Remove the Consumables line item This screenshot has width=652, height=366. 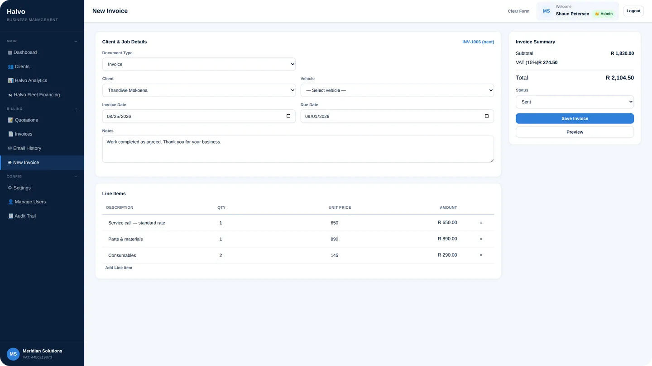pos(481,255)
